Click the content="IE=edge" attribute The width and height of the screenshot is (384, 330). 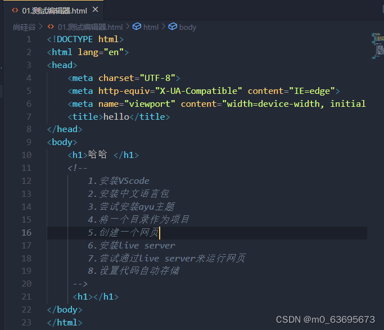tap(291, 91)
